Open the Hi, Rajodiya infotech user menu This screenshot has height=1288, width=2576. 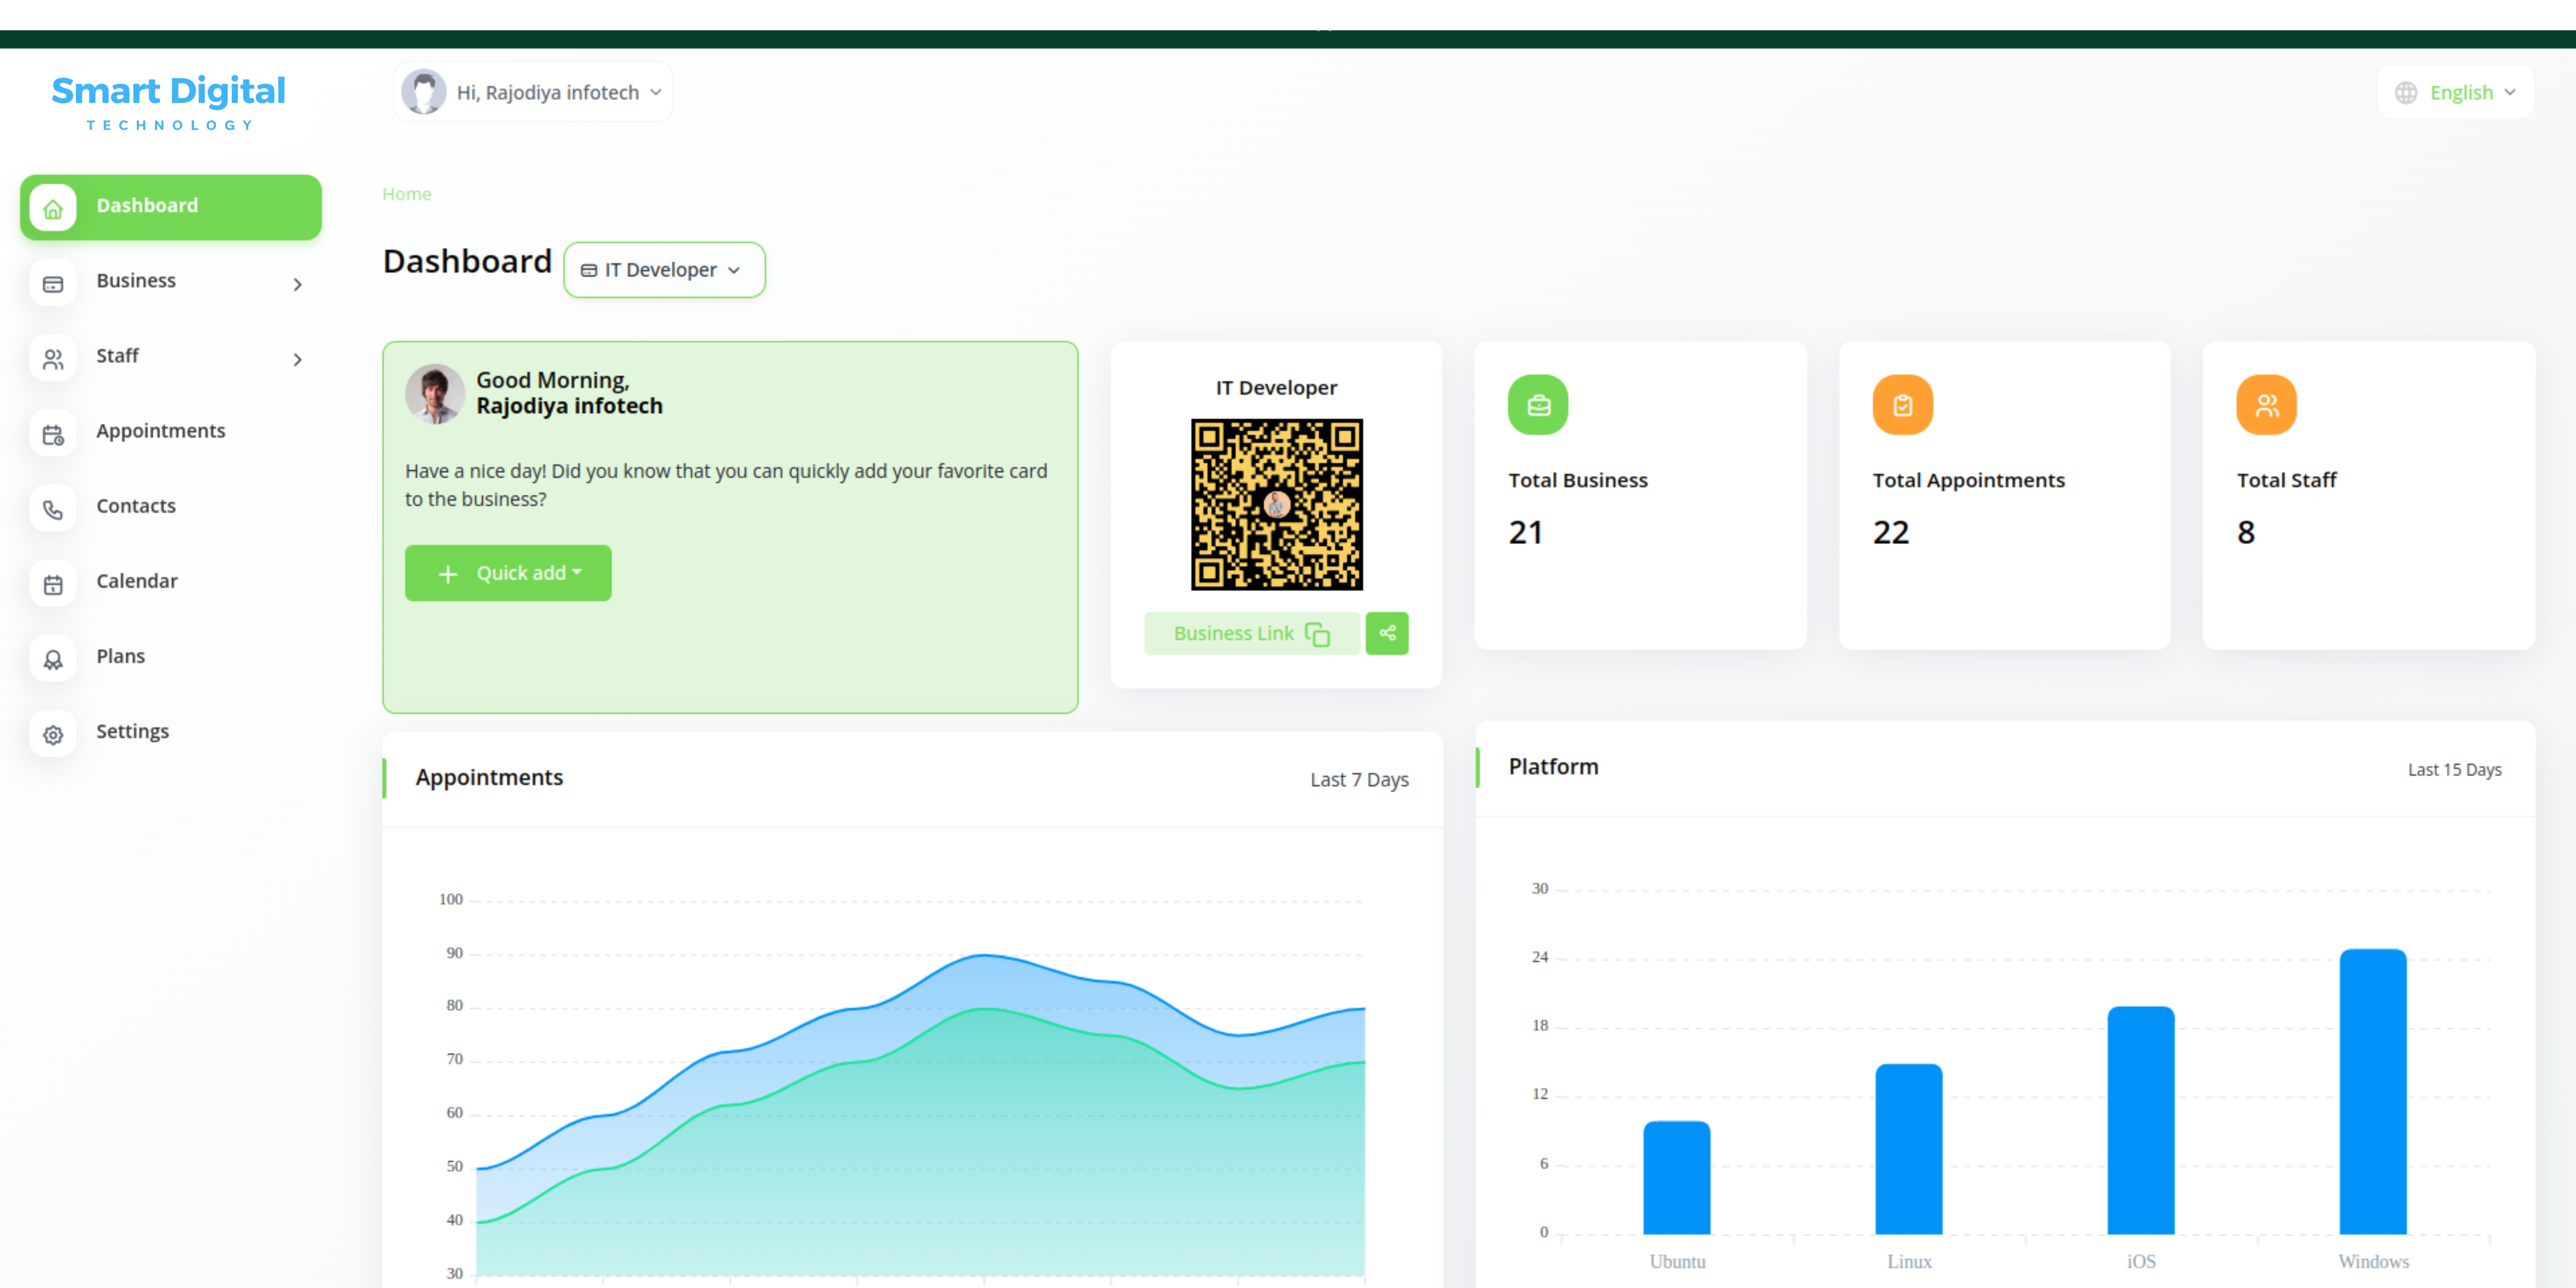click(533, 92)
